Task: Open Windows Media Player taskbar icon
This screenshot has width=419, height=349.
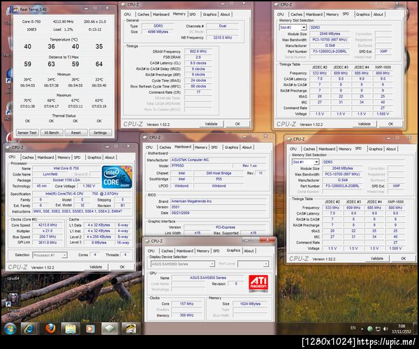Action: 90,329
